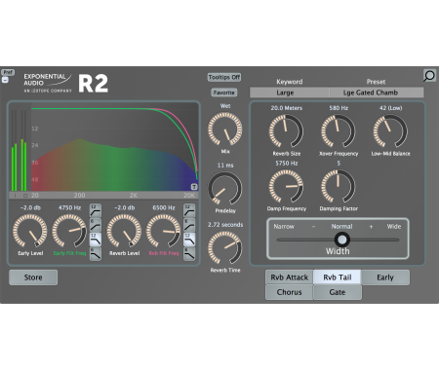Select Early filter 12 dB high-pass slope
Image resolution: width=439 pixels, height=370 pixels.
pyautogui.click(x=96, y=210)
